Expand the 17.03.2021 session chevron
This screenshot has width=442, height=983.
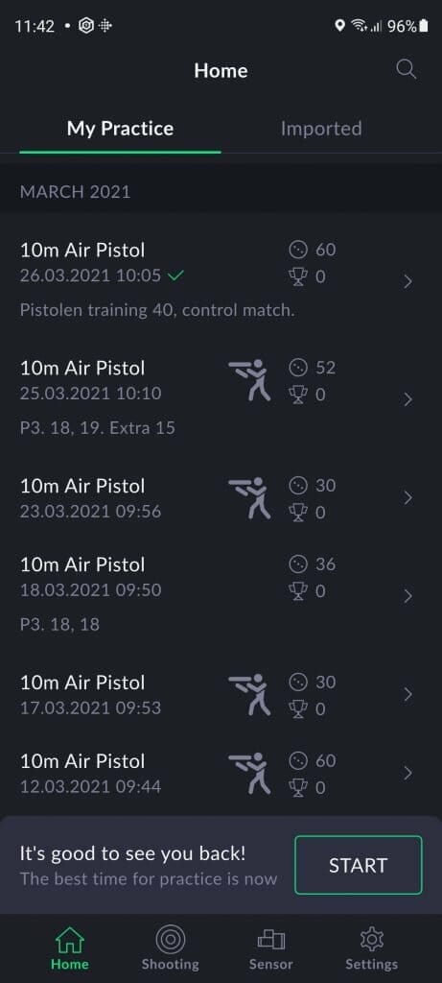click(x=408, y=695)
